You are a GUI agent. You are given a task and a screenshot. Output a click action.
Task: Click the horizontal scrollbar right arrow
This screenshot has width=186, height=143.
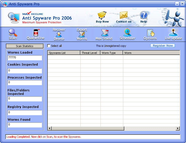coord(177,128)
